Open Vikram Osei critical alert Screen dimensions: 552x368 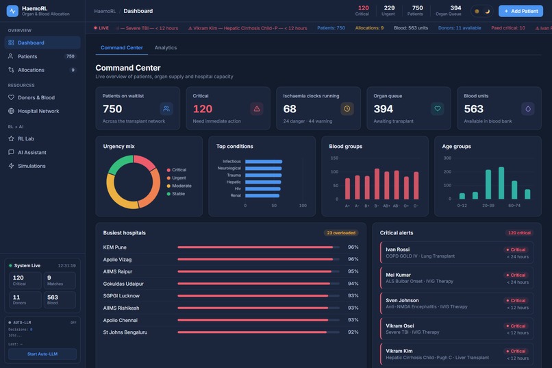tap(457, 328)
